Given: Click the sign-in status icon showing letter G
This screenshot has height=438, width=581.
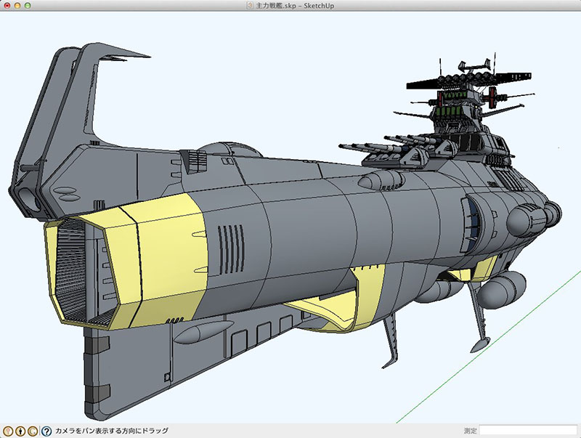Looking at the screenshot, I should tap(33, 431).
